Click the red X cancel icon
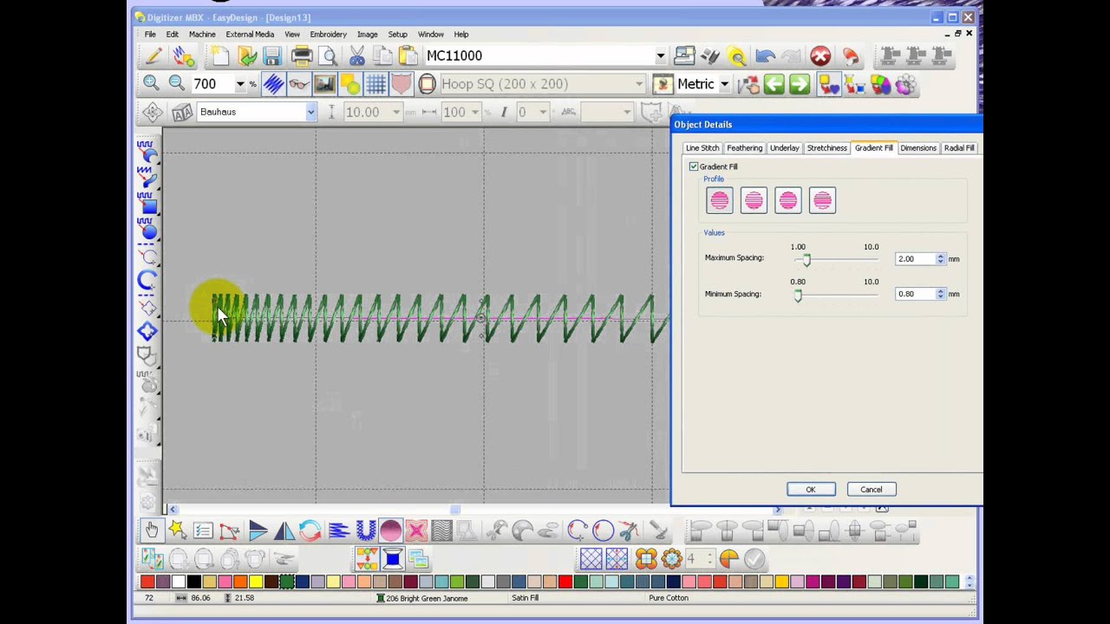The width and height of the screenshot is (1110, 624). coord(820,56)
